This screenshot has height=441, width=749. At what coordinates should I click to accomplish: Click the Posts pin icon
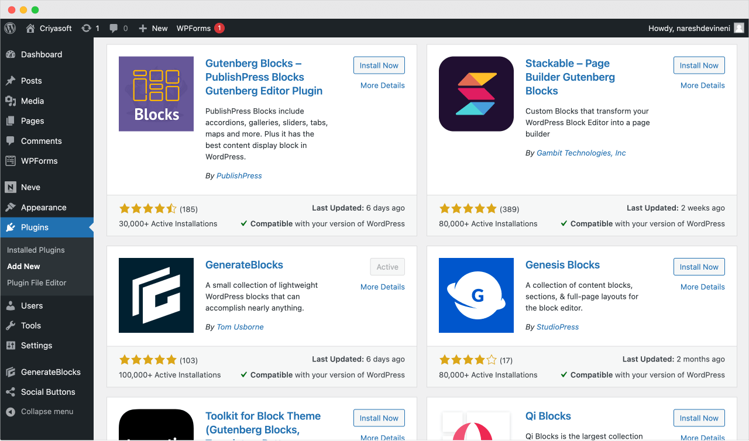point(11,81)
